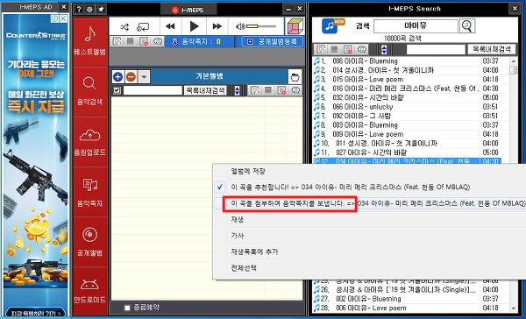This screenshot has width=526, height=319.
Task: Select song row 066 아이유- unlucky
Action: tap(407, 107)
